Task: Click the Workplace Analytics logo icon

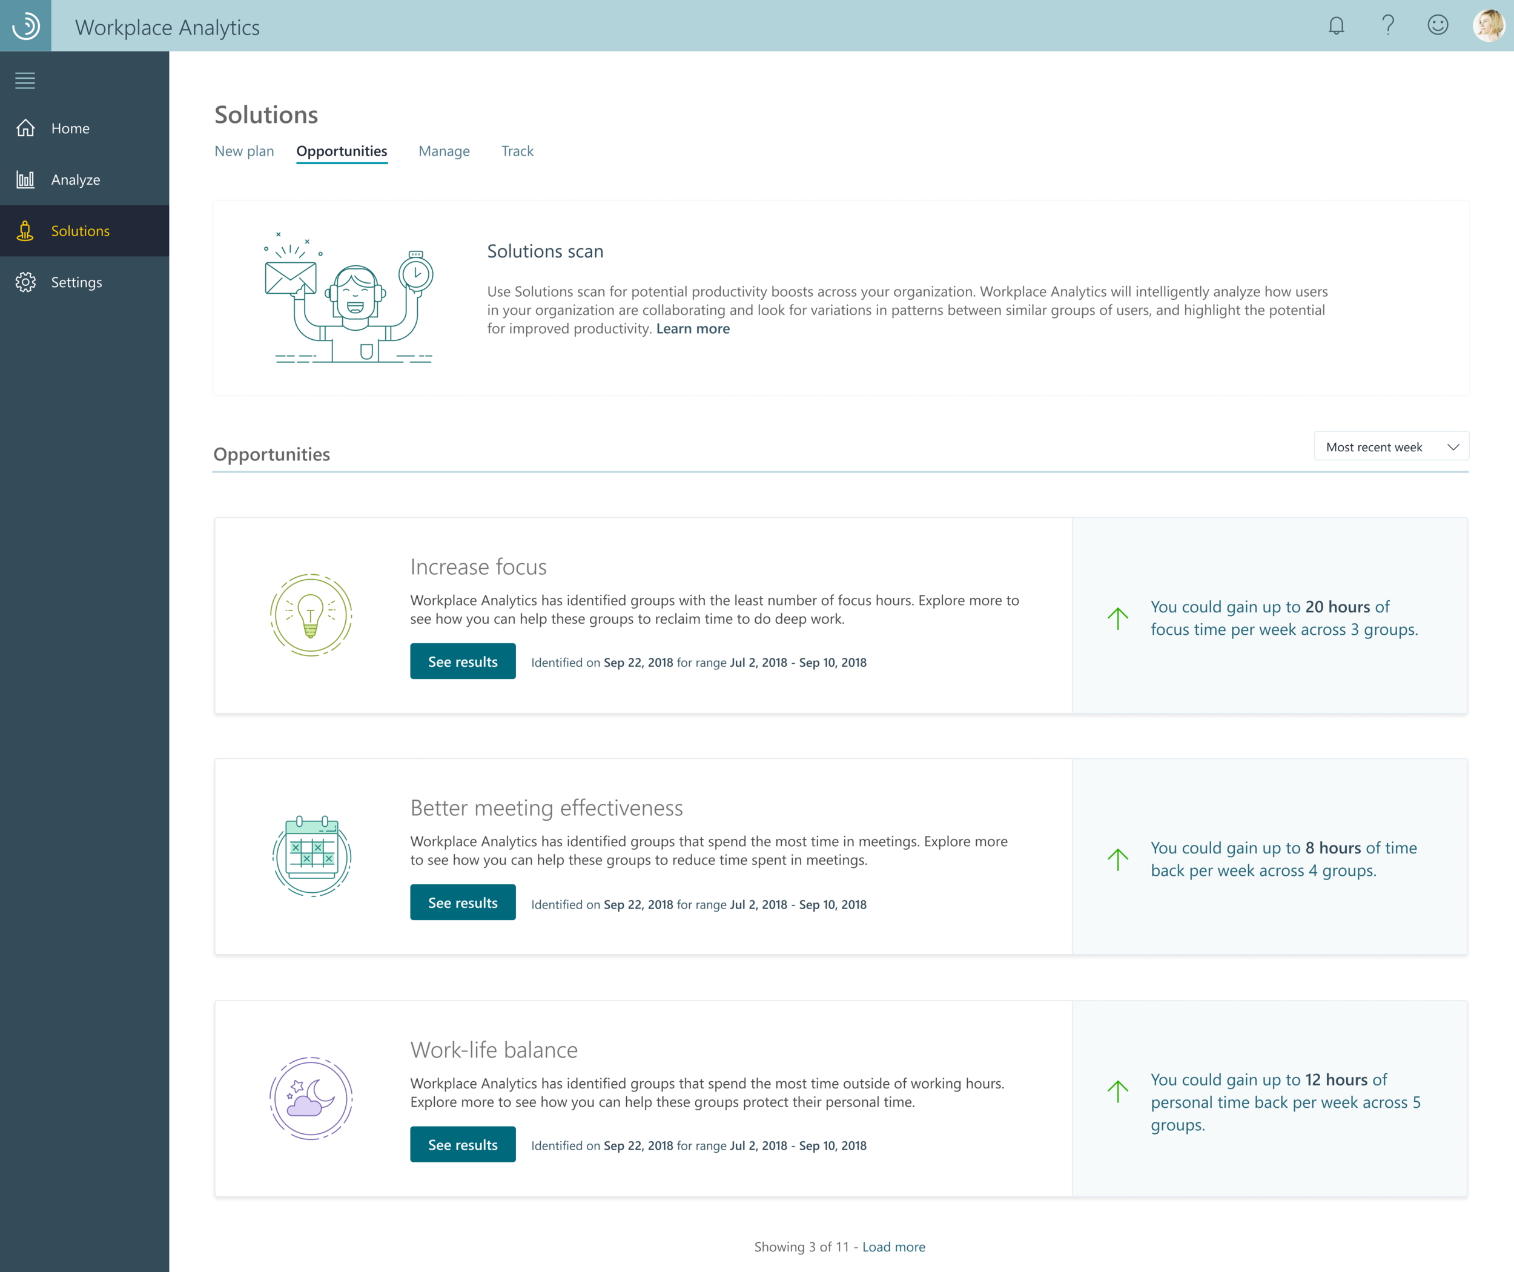Action: click(25, 25)
